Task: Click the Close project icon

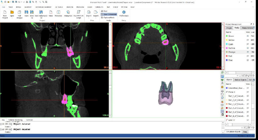Action: pos(51,12)
